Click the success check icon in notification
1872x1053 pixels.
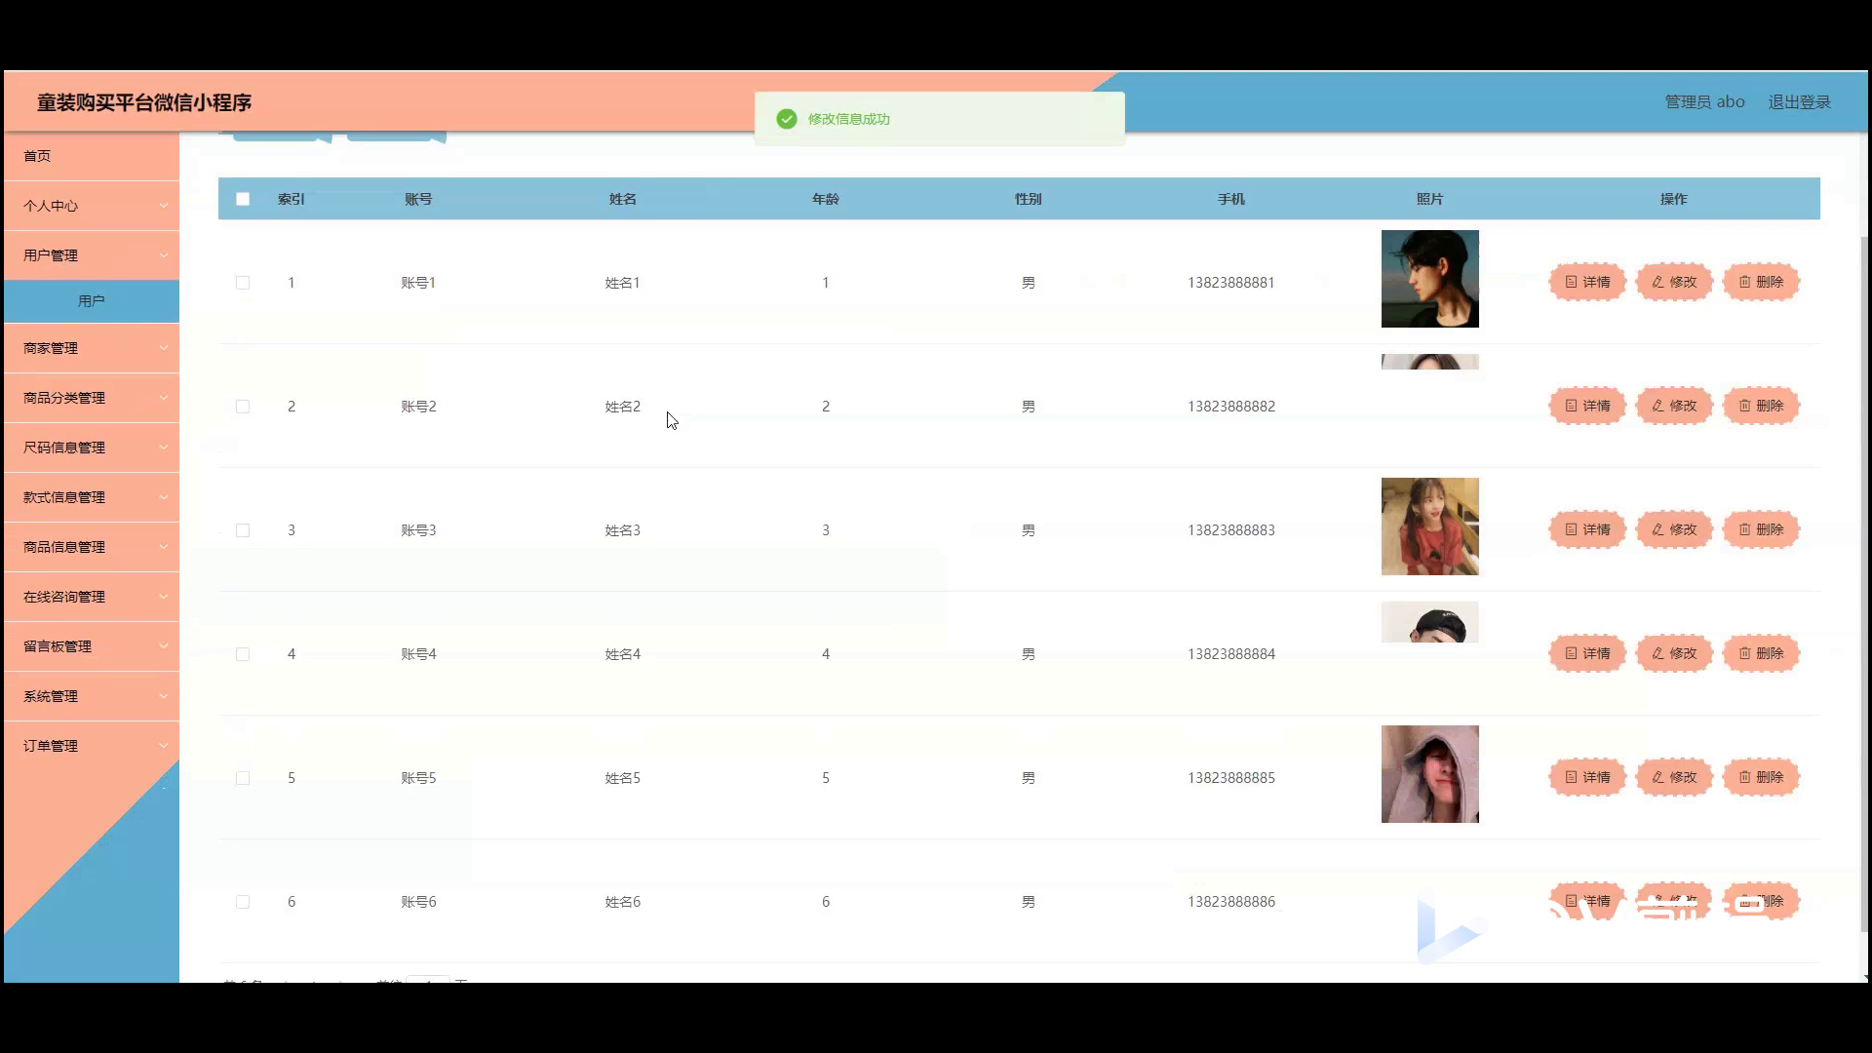click(x=787, y=119)
